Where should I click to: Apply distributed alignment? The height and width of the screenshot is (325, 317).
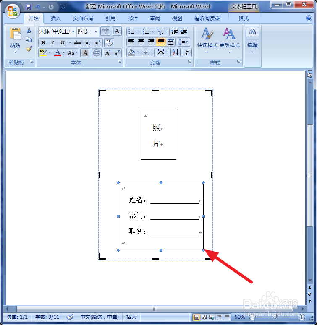pos(171,42)
